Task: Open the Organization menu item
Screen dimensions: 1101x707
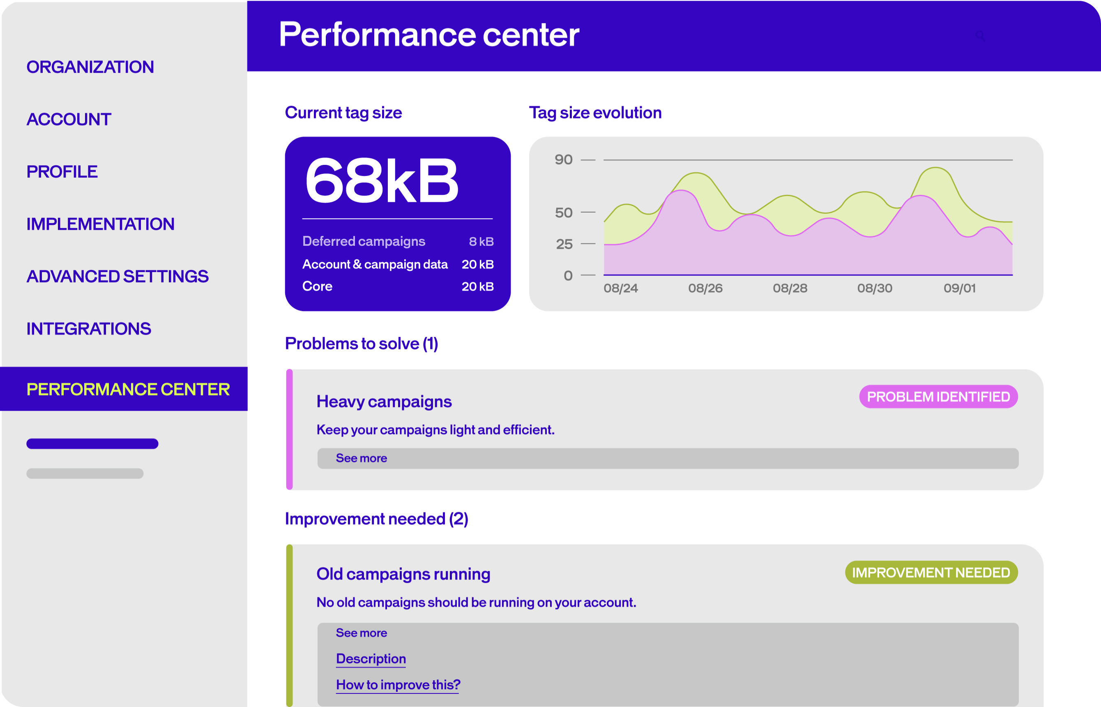Action: point(90,67)
